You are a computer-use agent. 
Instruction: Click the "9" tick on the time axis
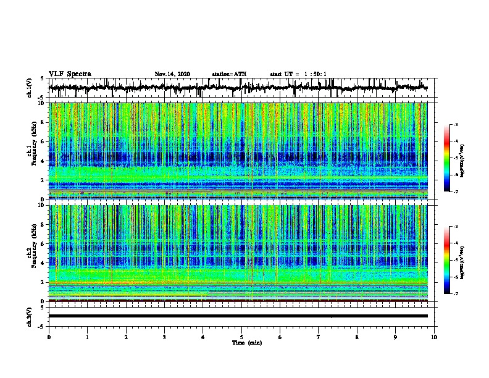395,337
